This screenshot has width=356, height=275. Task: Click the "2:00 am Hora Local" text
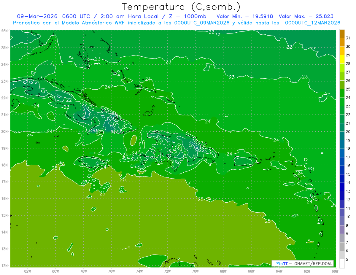pyautogui.click(x=129, y=16)
